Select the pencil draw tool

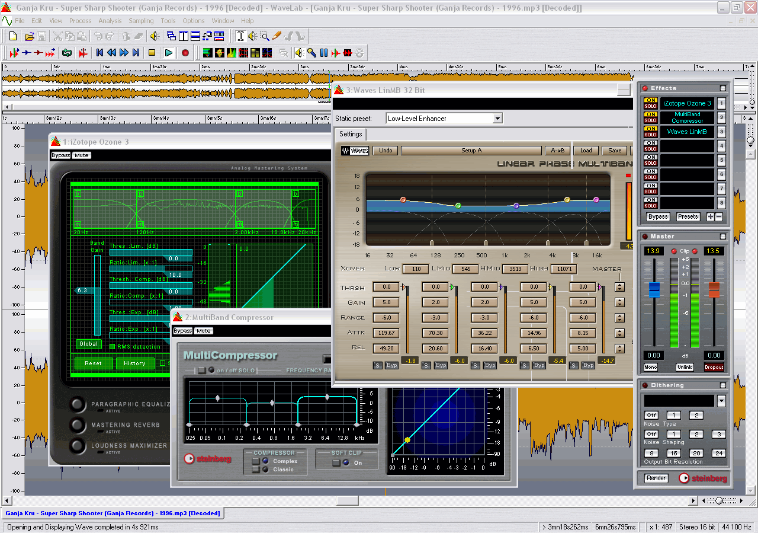click(x=277, y=36)
